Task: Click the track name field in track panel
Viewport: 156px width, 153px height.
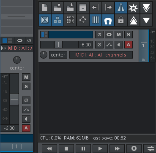Action: pyautogui.click(x=71, y=35)
